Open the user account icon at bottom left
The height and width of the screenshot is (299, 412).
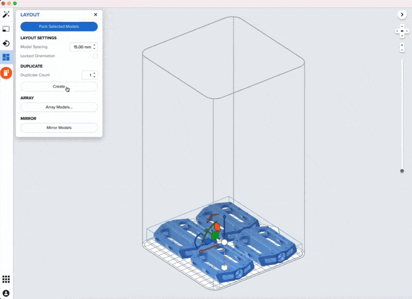6,293
